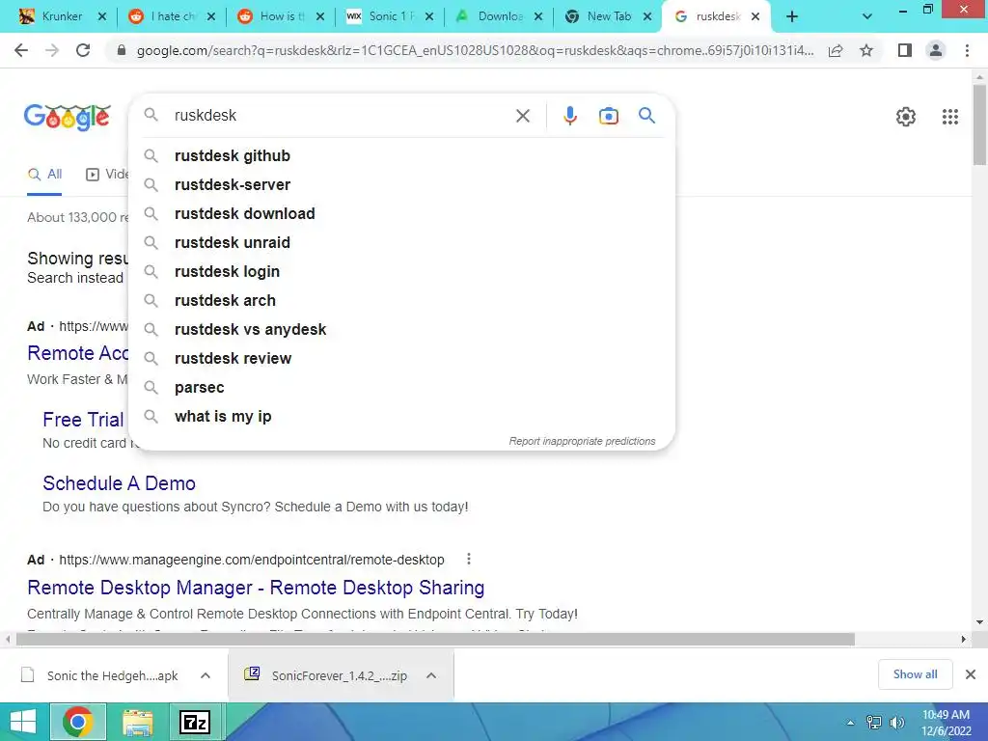988x741 pixels.
Task: Open search by image camera icon
Action: pos(608,116)
